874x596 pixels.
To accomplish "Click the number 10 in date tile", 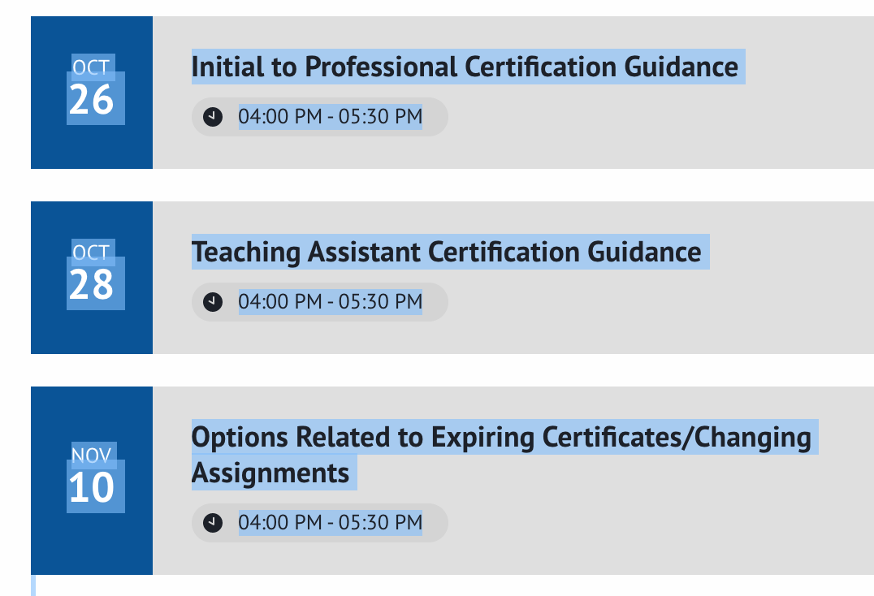I will pyautogui.click(x=91, y=488).
